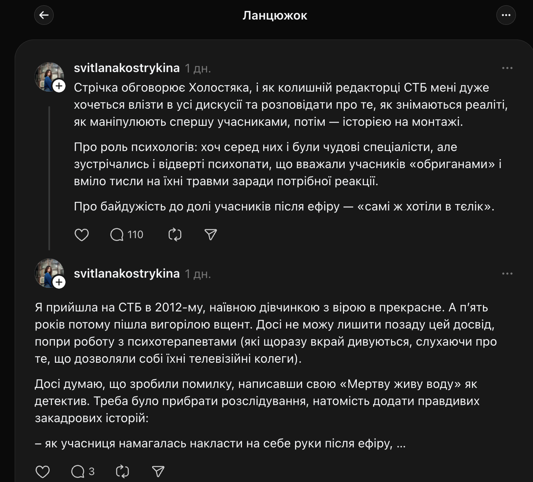Select the Ланцюжок title at the top
The height and width of the screenshot is (482, 533).
[275, 15]
